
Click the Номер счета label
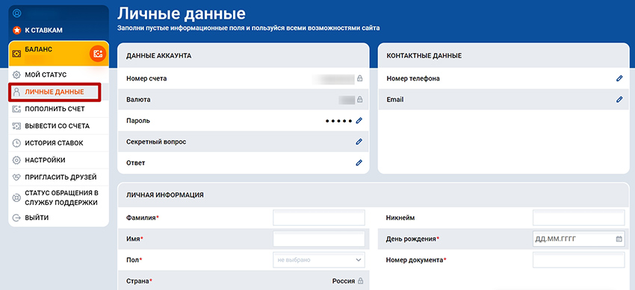pos(146,79)
